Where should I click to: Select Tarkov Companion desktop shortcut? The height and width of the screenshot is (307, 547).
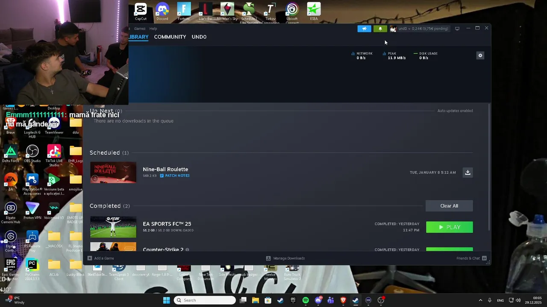pos(271,13)
